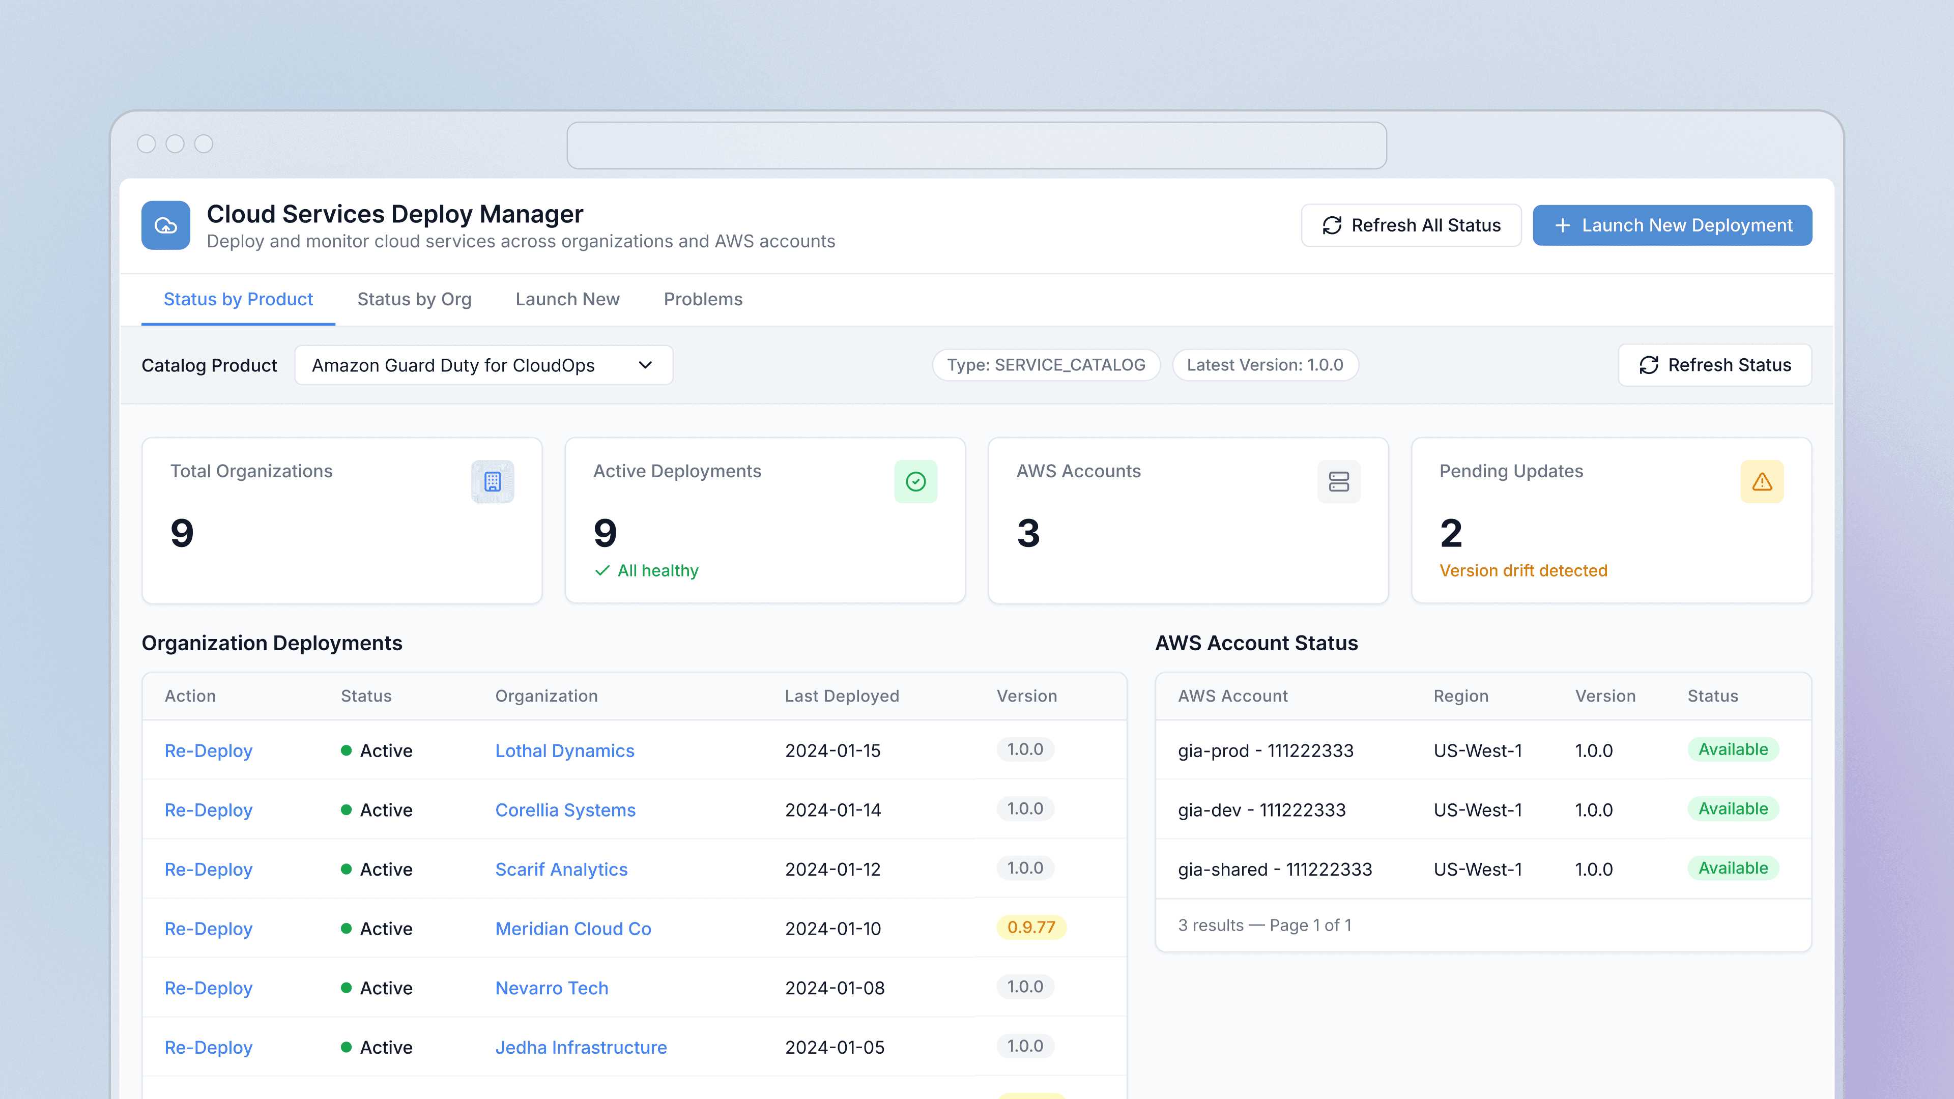The height and width of the screenshot is (1099, 1954).
Task: Open Jedha Infrastructure organization link
Action: point(581,1047)
